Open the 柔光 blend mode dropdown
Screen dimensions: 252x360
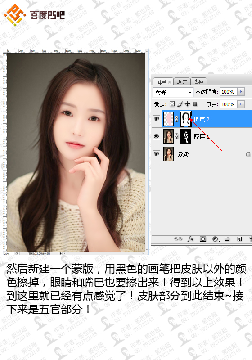pyautogui.click(x=173, y=92)
